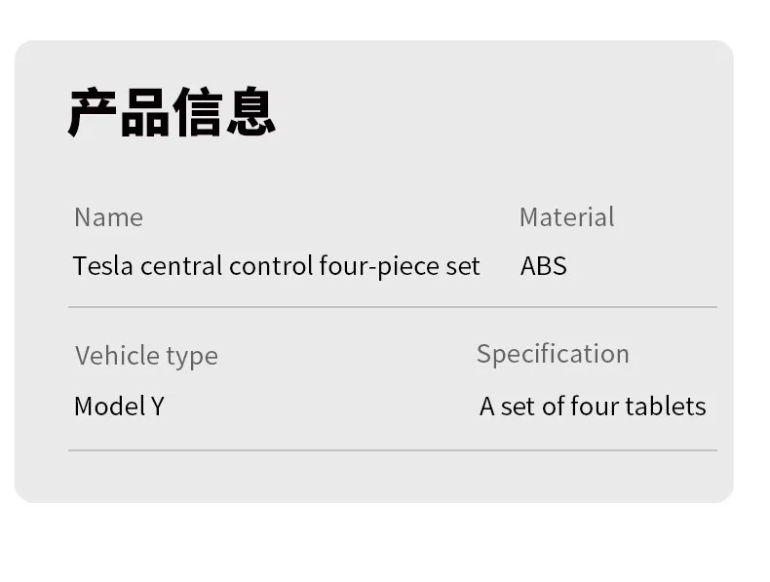Click the A set of four tablets text
Viewport: 770px width, 582px height.
point(593,407)
